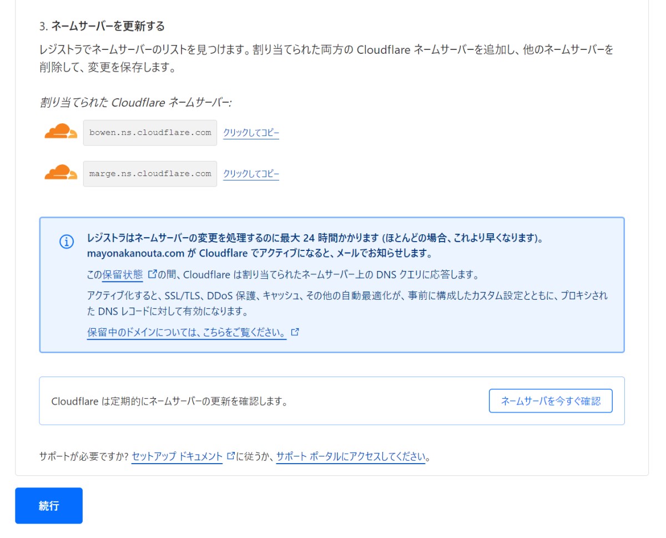Click the heading 3. ネームサーバーを更新する

(102, 26)
